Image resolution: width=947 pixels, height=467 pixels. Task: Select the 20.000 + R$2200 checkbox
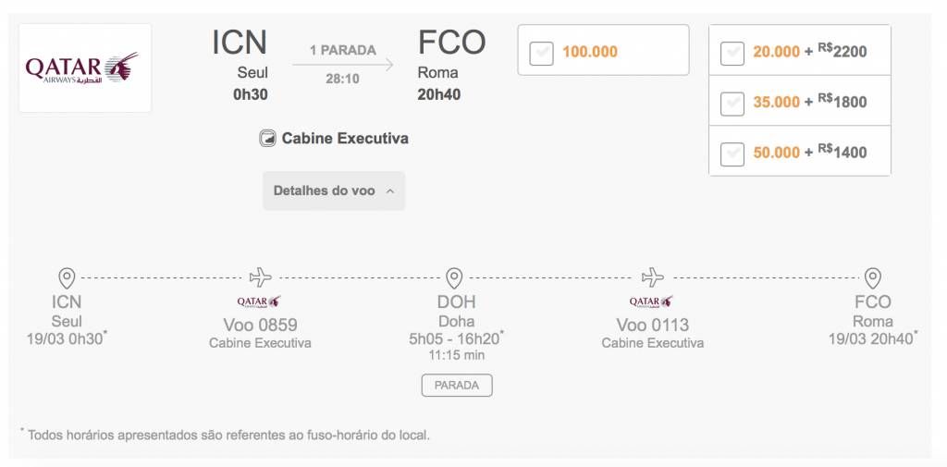(732, 53)
